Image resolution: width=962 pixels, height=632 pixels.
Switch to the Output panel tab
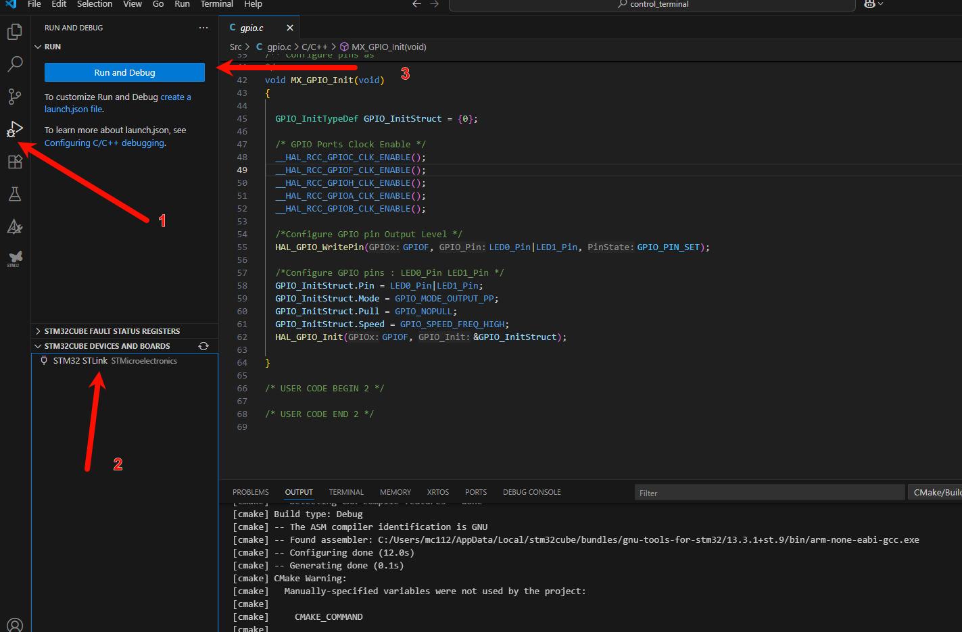tap(299, 492)
